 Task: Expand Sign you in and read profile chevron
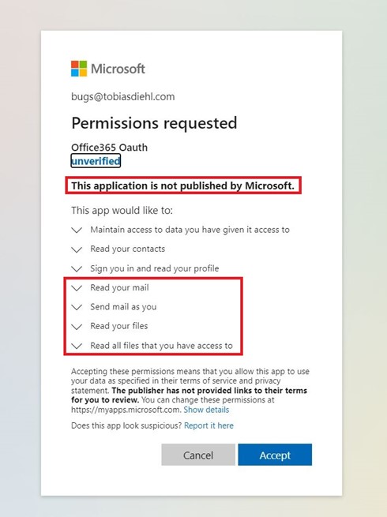click(x=77, y=268)
